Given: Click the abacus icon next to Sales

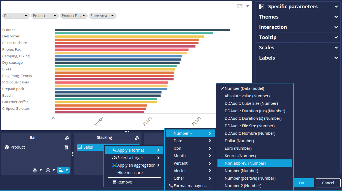Looking at the screenshot, I should click(x=80, y=147).
